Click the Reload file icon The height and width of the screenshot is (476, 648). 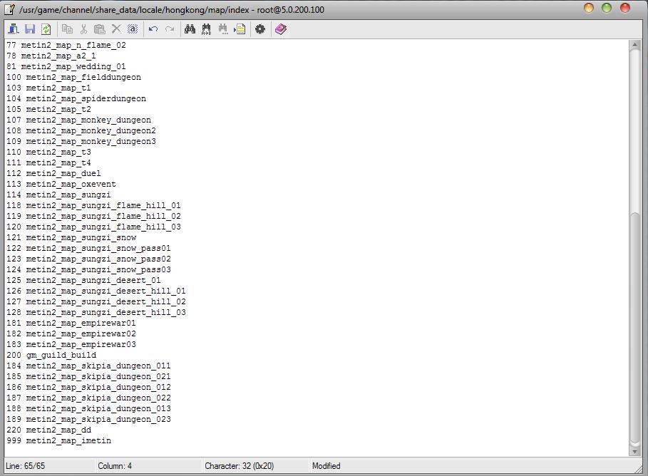tap(46, 29)
